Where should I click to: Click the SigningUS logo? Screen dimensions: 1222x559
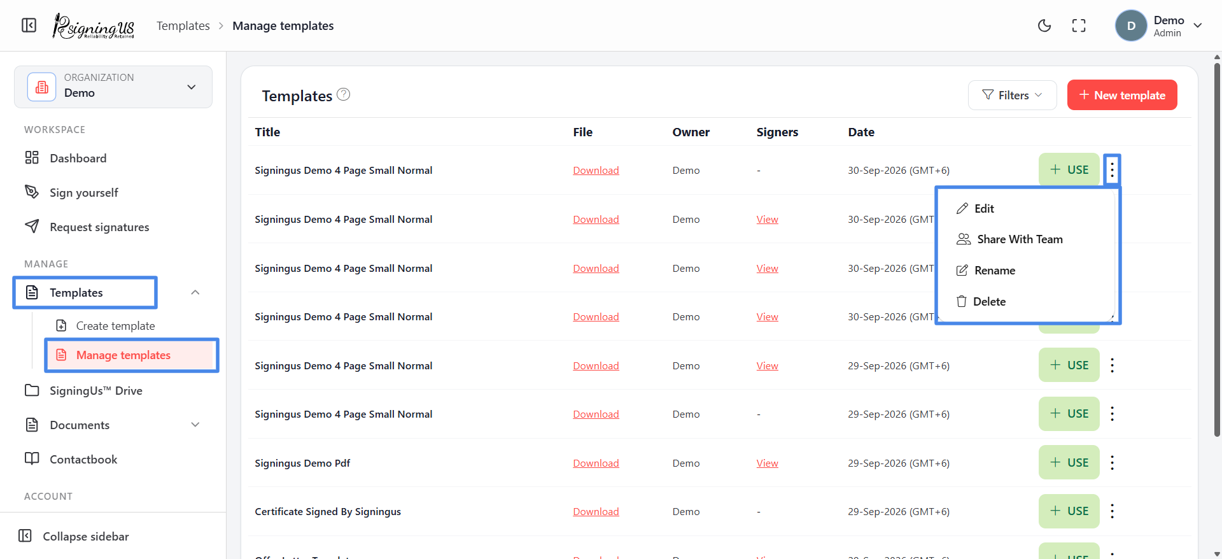pyautogui.click(x=94, y=26)
